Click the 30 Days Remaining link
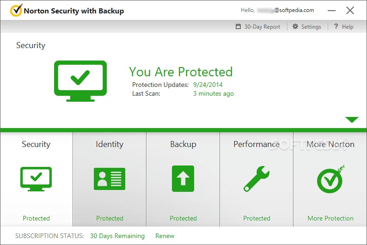The image size is (367, 245). (x=117, y=236)
